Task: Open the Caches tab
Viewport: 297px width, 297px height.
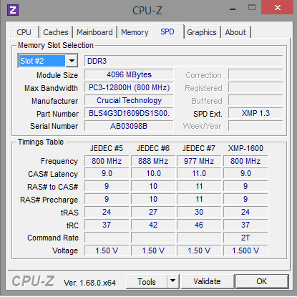Action: (56, 32)
